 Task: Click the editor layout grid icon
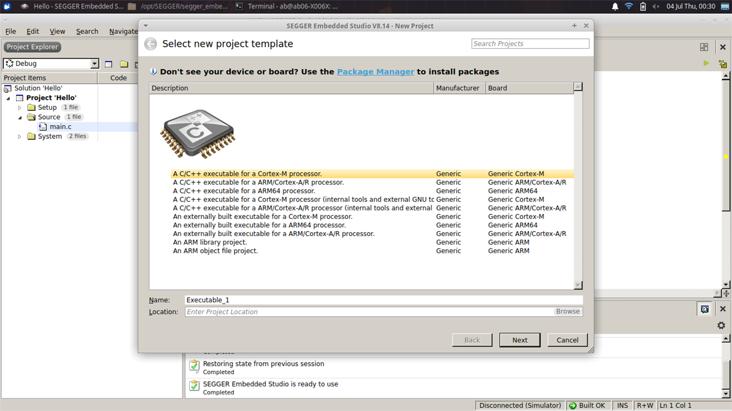[x=704, y=47]
